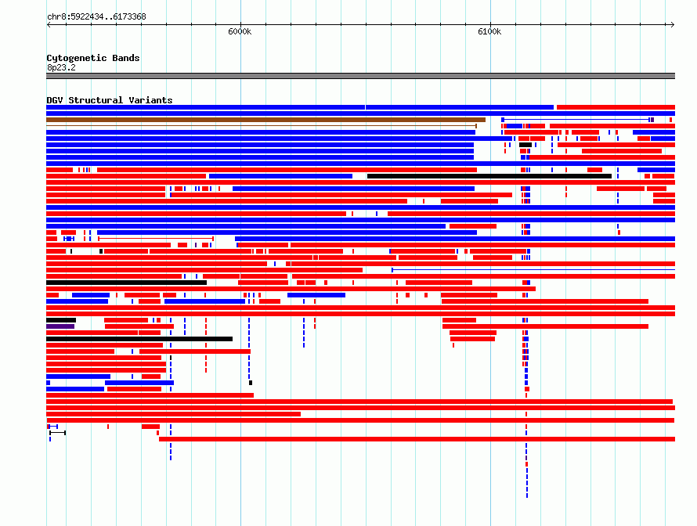697x526 pixels.
Task: Select the thick brown structural variant bar
Action: click(265, 120)
